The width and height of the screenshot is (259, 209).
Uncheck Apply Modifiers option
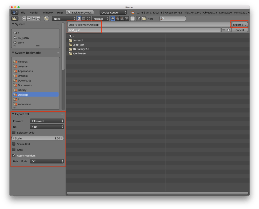(x=14, y=155)
